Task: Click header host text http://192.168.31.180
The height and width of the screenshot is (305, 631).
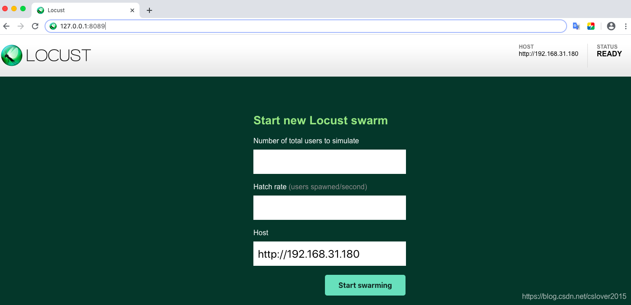Action: click(548, 54)
